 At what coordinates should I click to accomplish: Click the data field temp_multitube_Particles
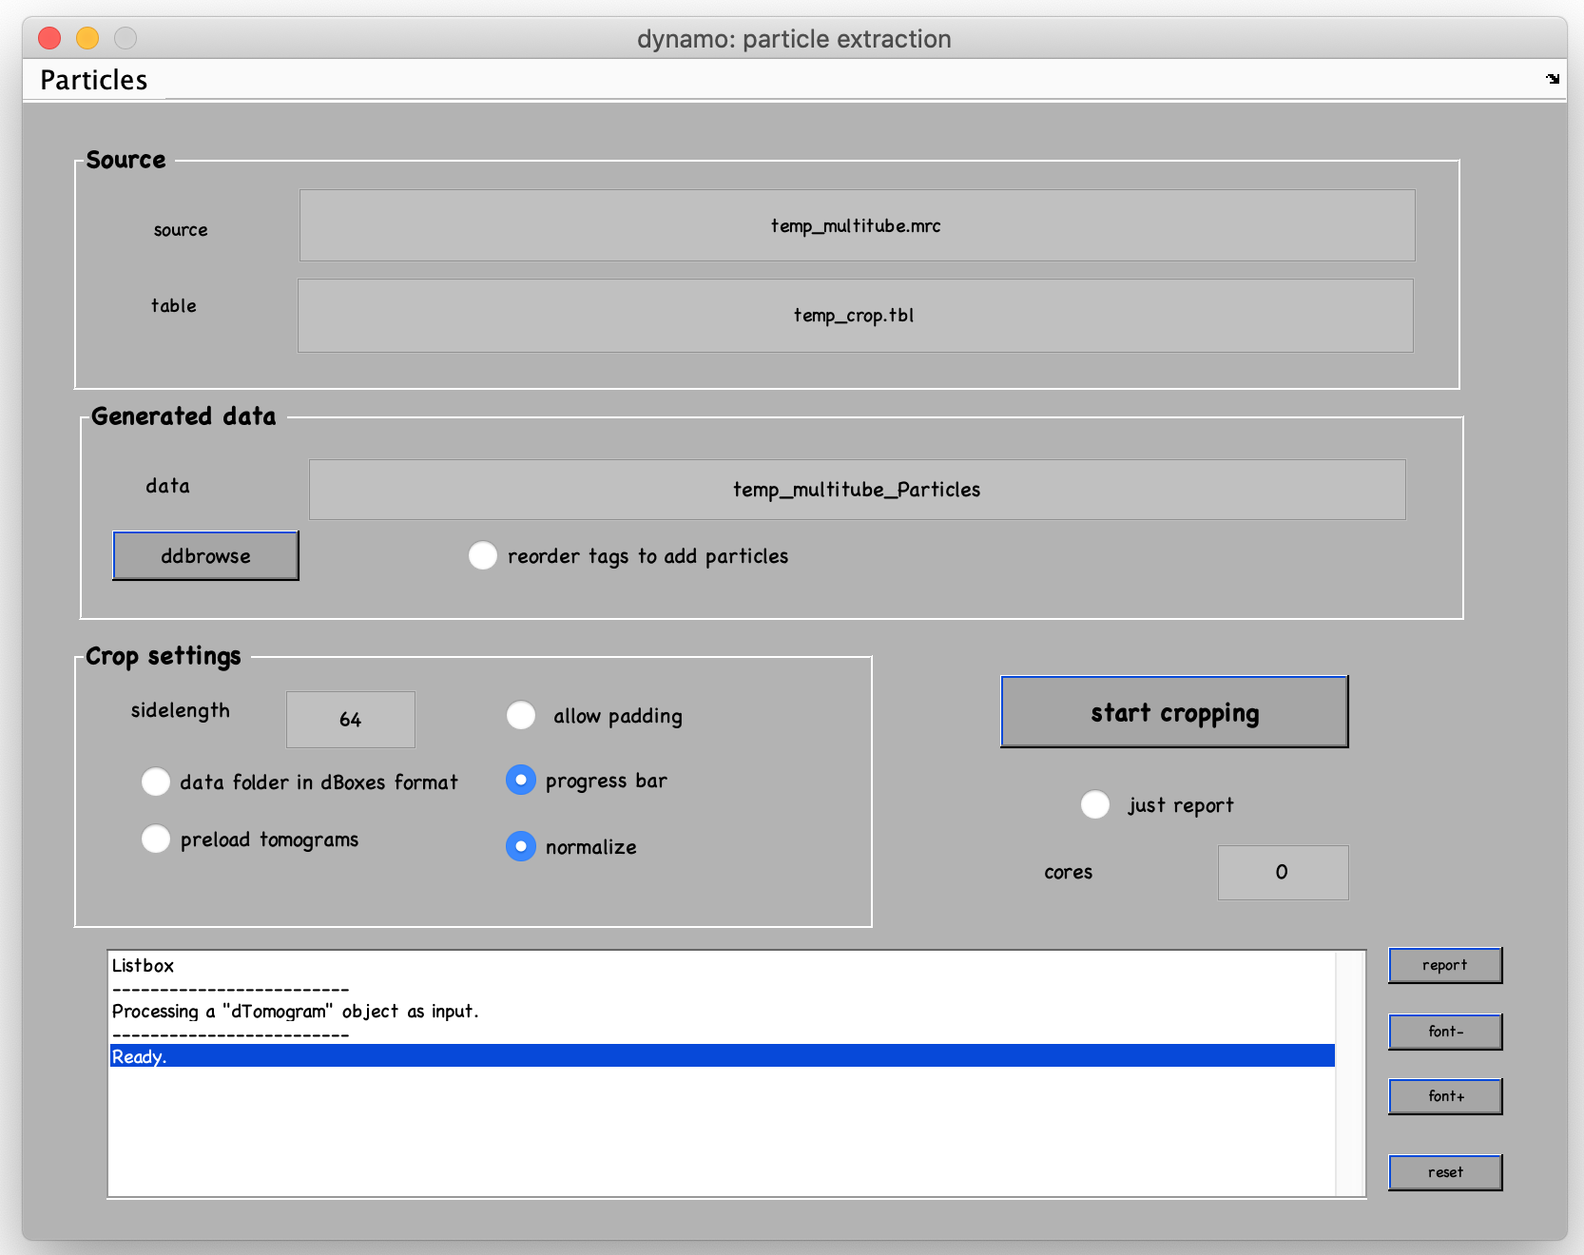(857, 490)
